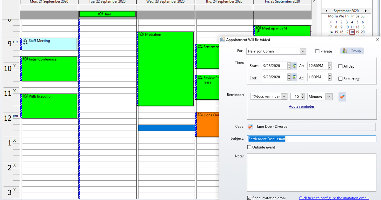This screenshot has height=200, width=381.
Task: Click into the Note text area
Action: coord(311,171)
